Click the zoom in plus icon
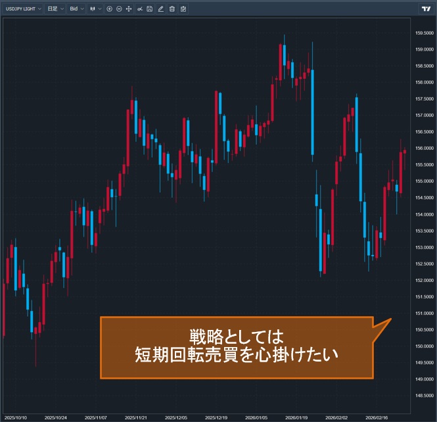 pyautogui.click(x=109, y=9)
